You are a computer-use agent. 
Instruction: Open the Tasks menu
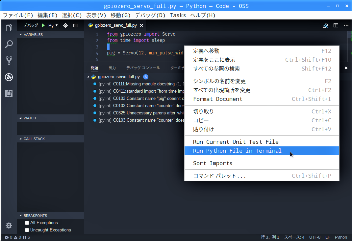click(178, 15)
